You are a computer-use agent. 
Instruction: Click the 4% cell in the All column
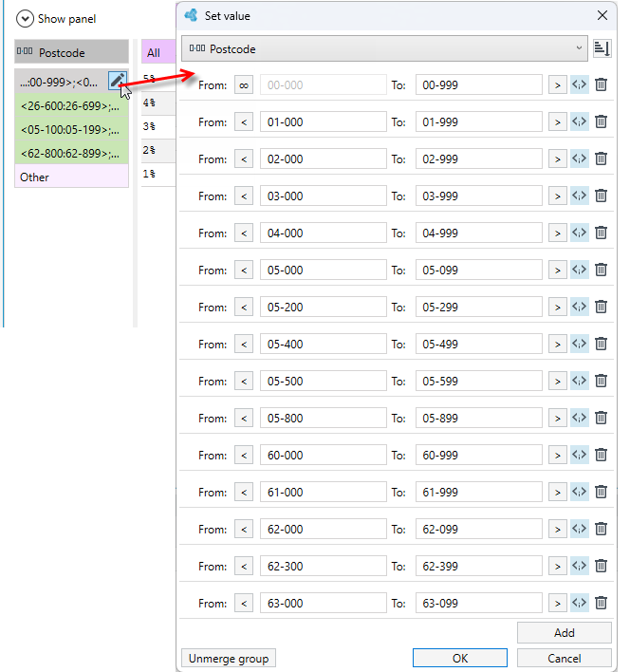pos(158,103)
